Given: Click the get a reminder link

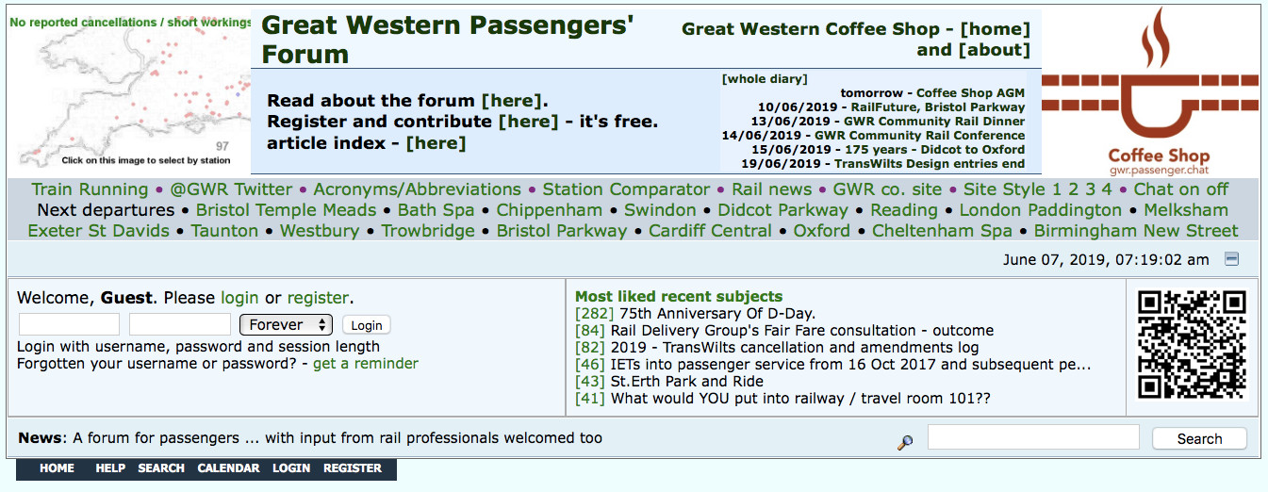Looking at the screenshot, I should pos(366,364).
